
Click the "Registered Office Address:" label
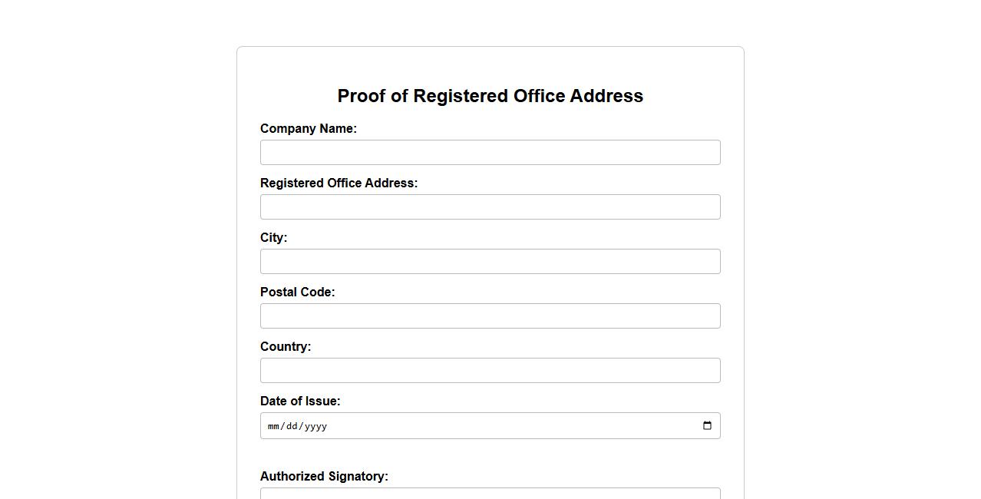coord(339,183)
